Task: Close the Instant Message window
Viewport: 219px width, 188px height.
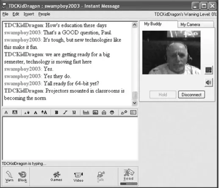Action: (x=212, y=6)
